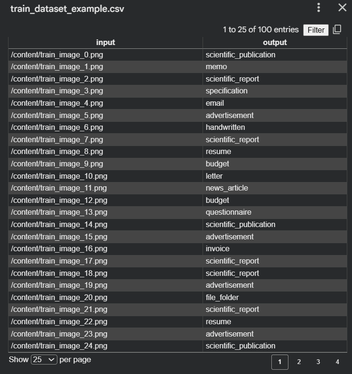Go to page 2

299,362
